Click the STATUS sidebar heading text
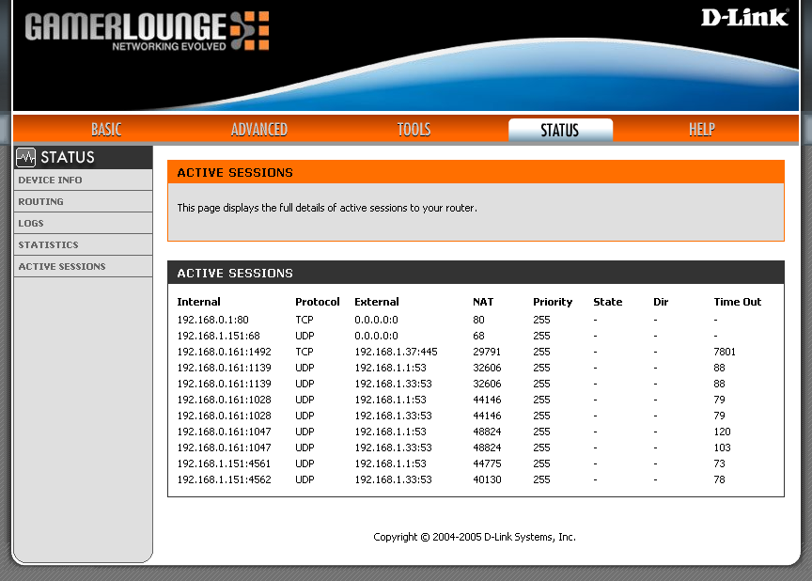This screenshot has width=812, height=581. (68, 157)
